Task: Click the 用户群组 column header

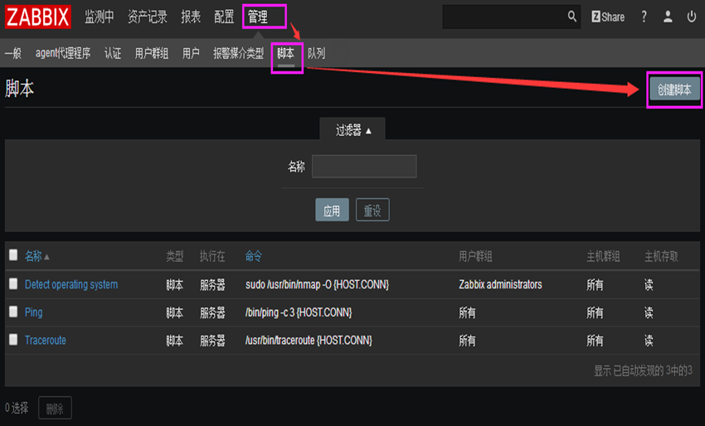Action: pyautogui.click(x=475, y=256)
